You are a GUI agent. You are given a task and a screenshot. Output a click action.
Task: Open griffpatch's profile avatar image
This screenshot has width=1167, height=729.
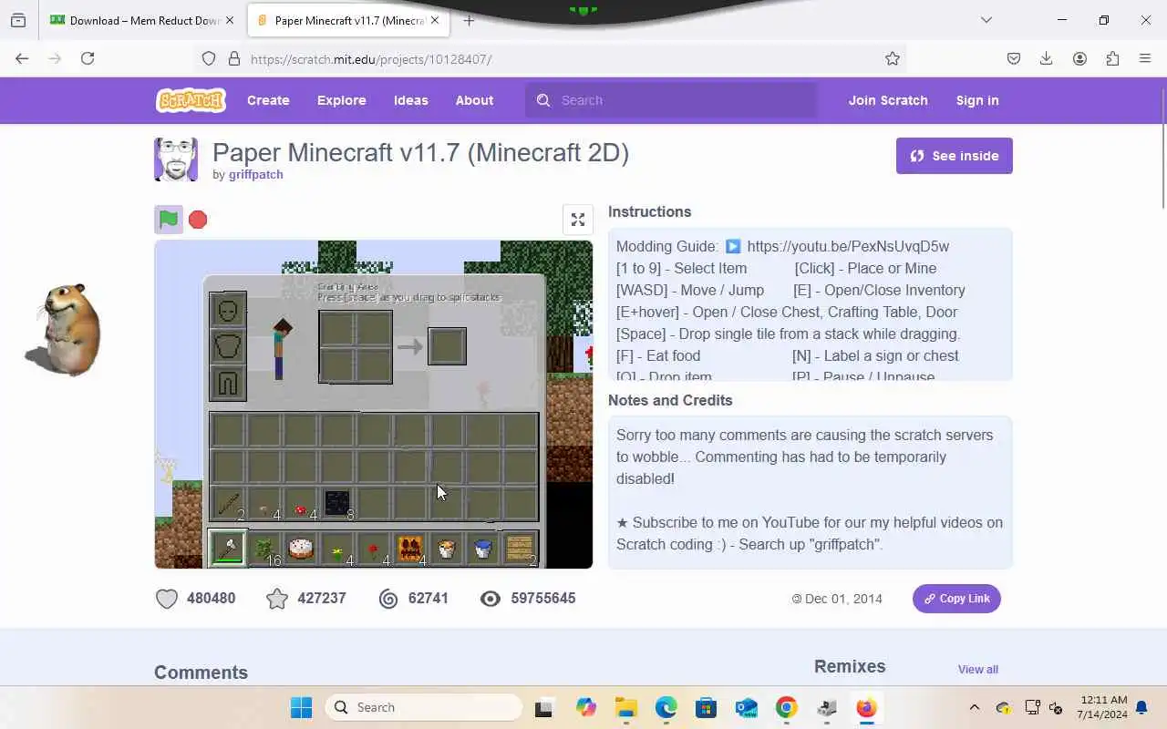click(176, 159)
